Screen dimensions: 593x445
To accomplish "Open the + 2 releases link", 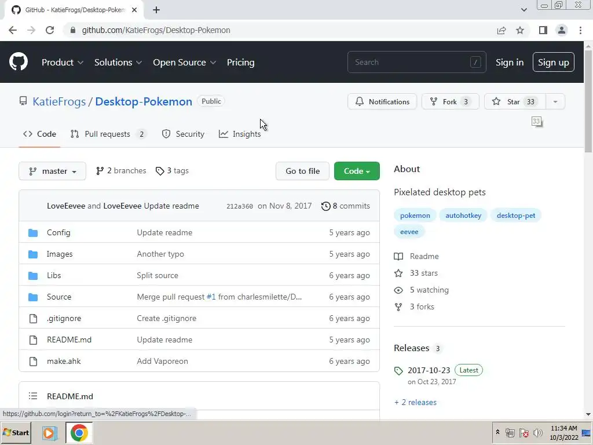I will coord(415,403).
